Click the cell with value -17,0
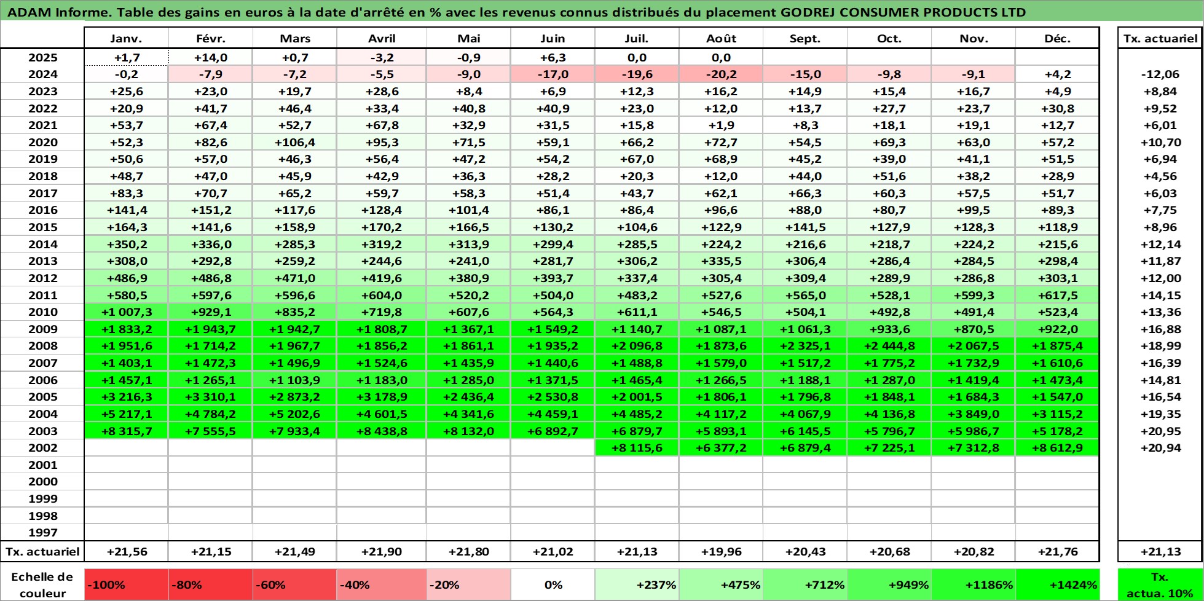Image resolution: width=1204 pixels, height=601 pixels. coord(553,74)
